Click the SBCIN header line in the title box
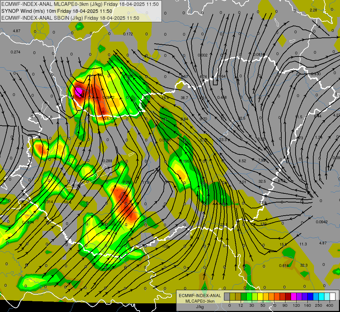 [70, 18]
